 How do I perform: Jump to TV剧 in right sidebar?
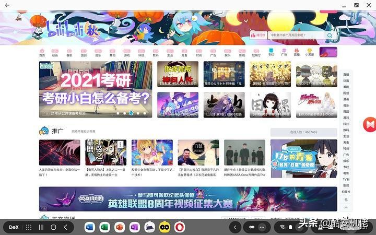click(346, 179)
